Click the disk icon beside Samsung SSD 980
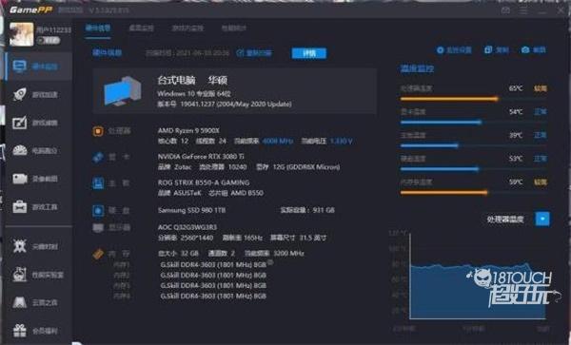Image resolution: width=571 pixels, height=345 pixels. pos(98,210)
